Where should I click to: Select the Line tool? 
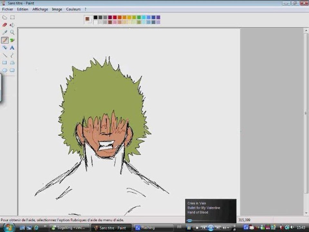(5, 55)
